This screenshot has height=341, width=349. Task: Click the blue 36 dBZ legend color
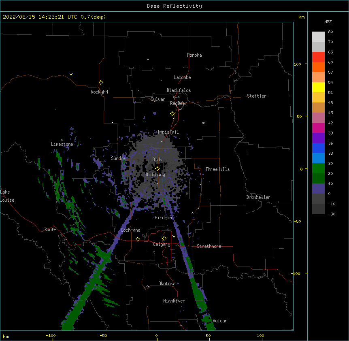318,148
